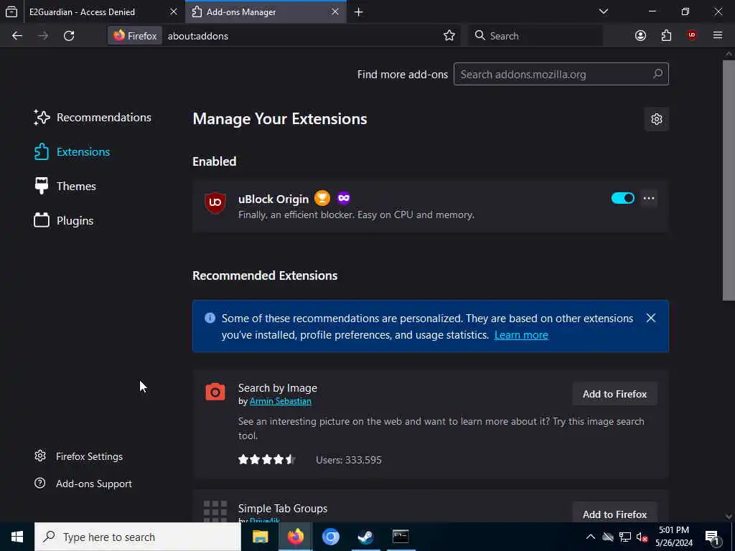Open uBlock Origin more options (three dots)
Screen dimensions: 735x551
[x=649, y=198]
